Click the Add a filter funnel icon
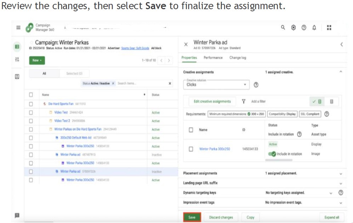This screenshot has width=353, height=223. point(244,101)
